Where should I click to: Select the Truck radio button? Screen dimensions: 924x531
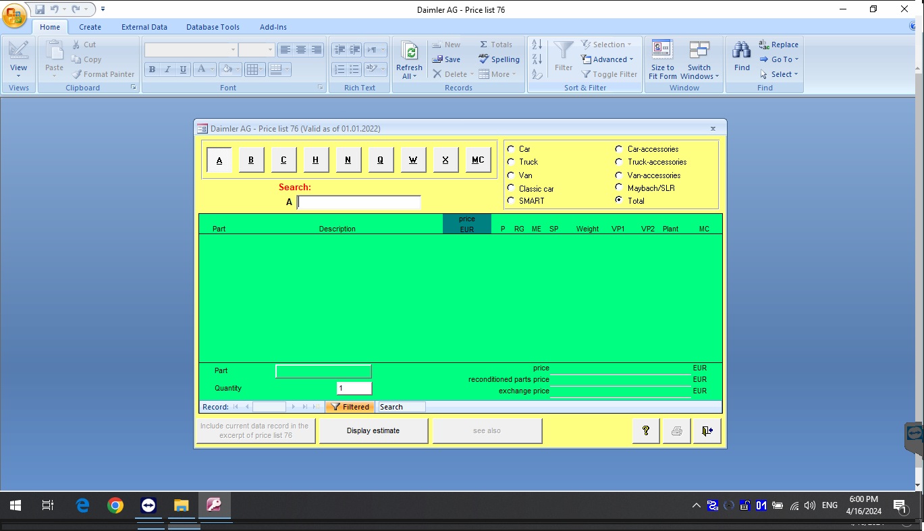click(x=511, y=162)
